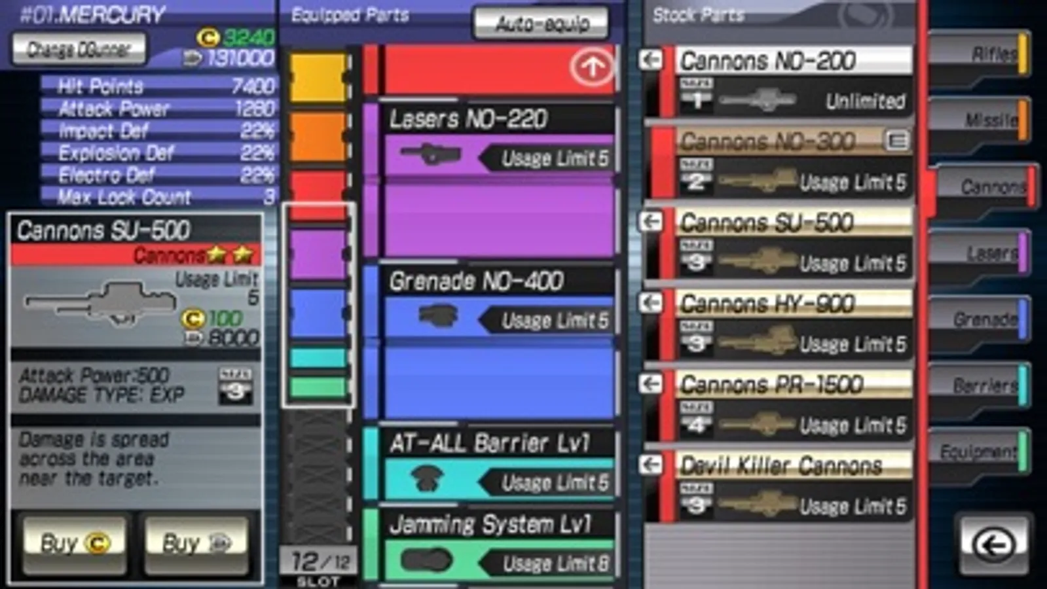This screenshot has width=1047, height=589.
Task: Click the Max Lock Count stat row
Action: click(158, 197)
